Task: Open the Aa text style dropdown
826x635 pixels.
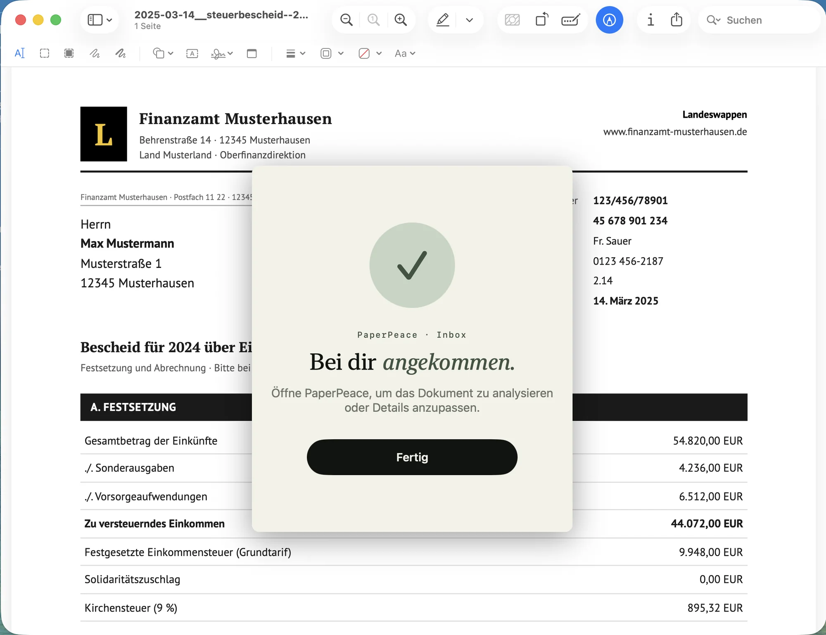Action: (x=405, y=53)
